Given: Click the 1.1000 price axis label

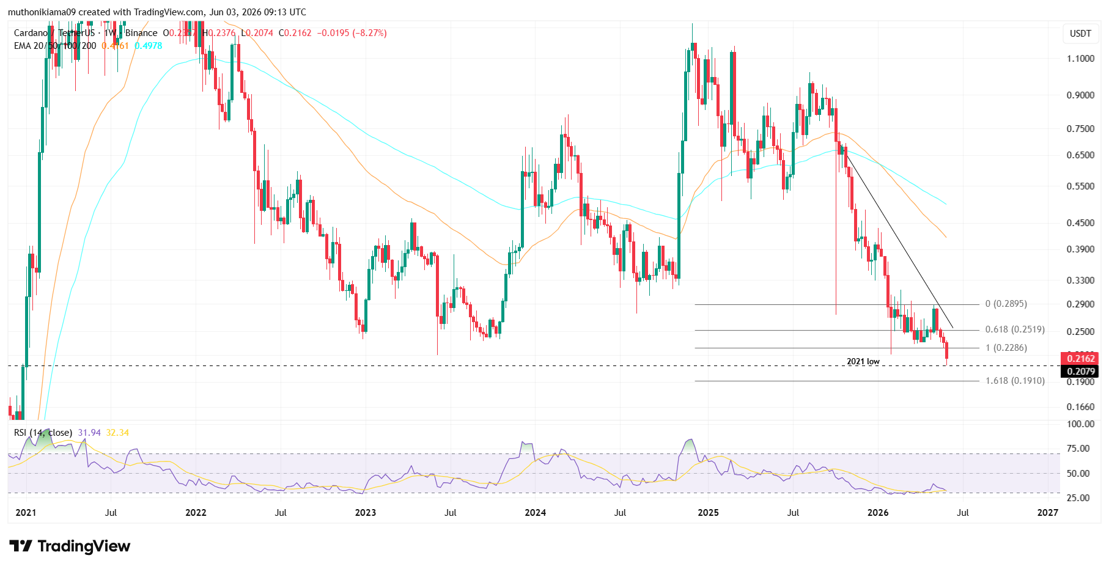Looking at the screenshot, I should coord(1080,59).
